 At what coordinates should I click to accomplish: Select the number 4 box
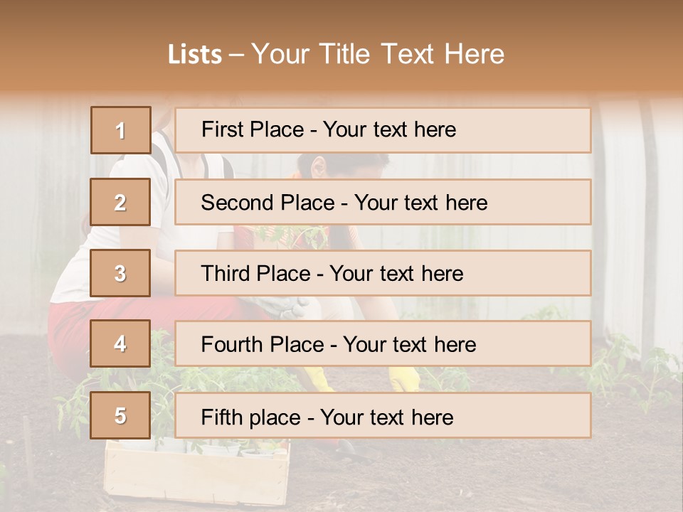point(120,343)
